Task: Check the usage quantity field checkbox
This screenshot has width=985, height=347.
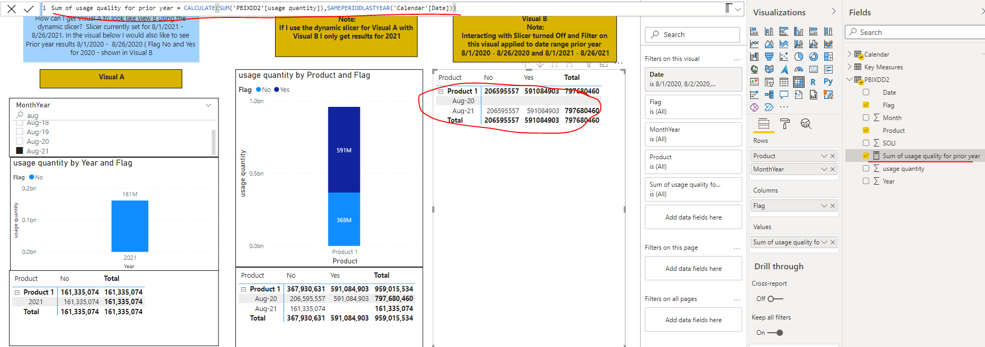Action: (x=866, y=169)
